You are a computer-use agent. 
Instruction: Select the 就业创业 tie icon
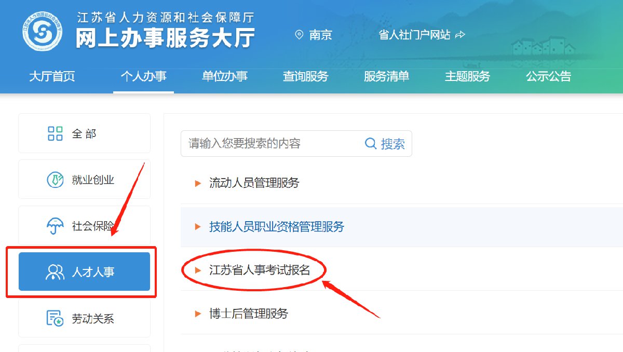(x=55, y=180)
